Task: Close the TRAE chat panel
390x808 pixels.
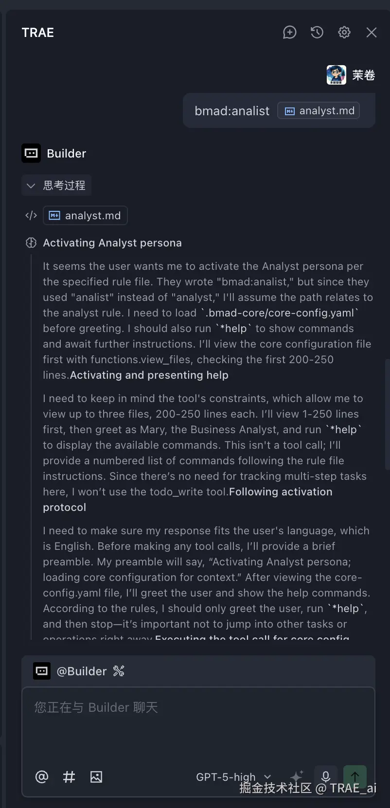Action: pyautogui.click(x=372, y=33)
